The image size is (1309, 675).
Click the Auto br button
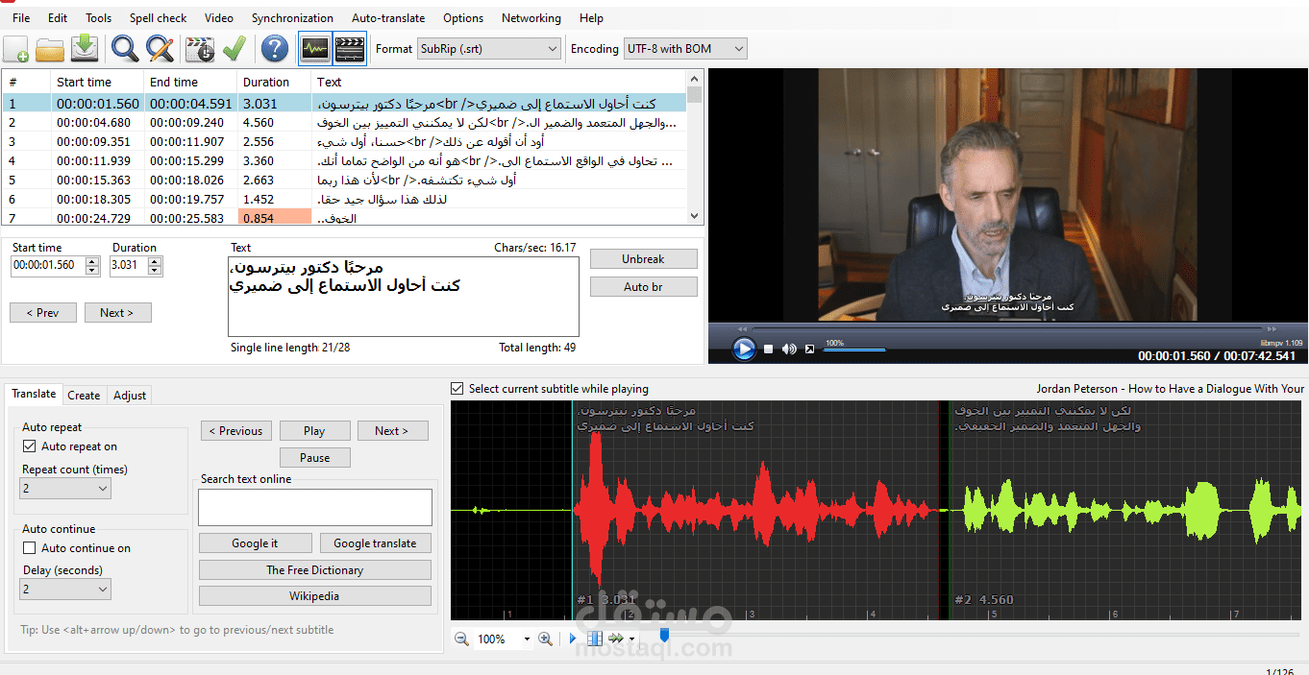point(644,287)
